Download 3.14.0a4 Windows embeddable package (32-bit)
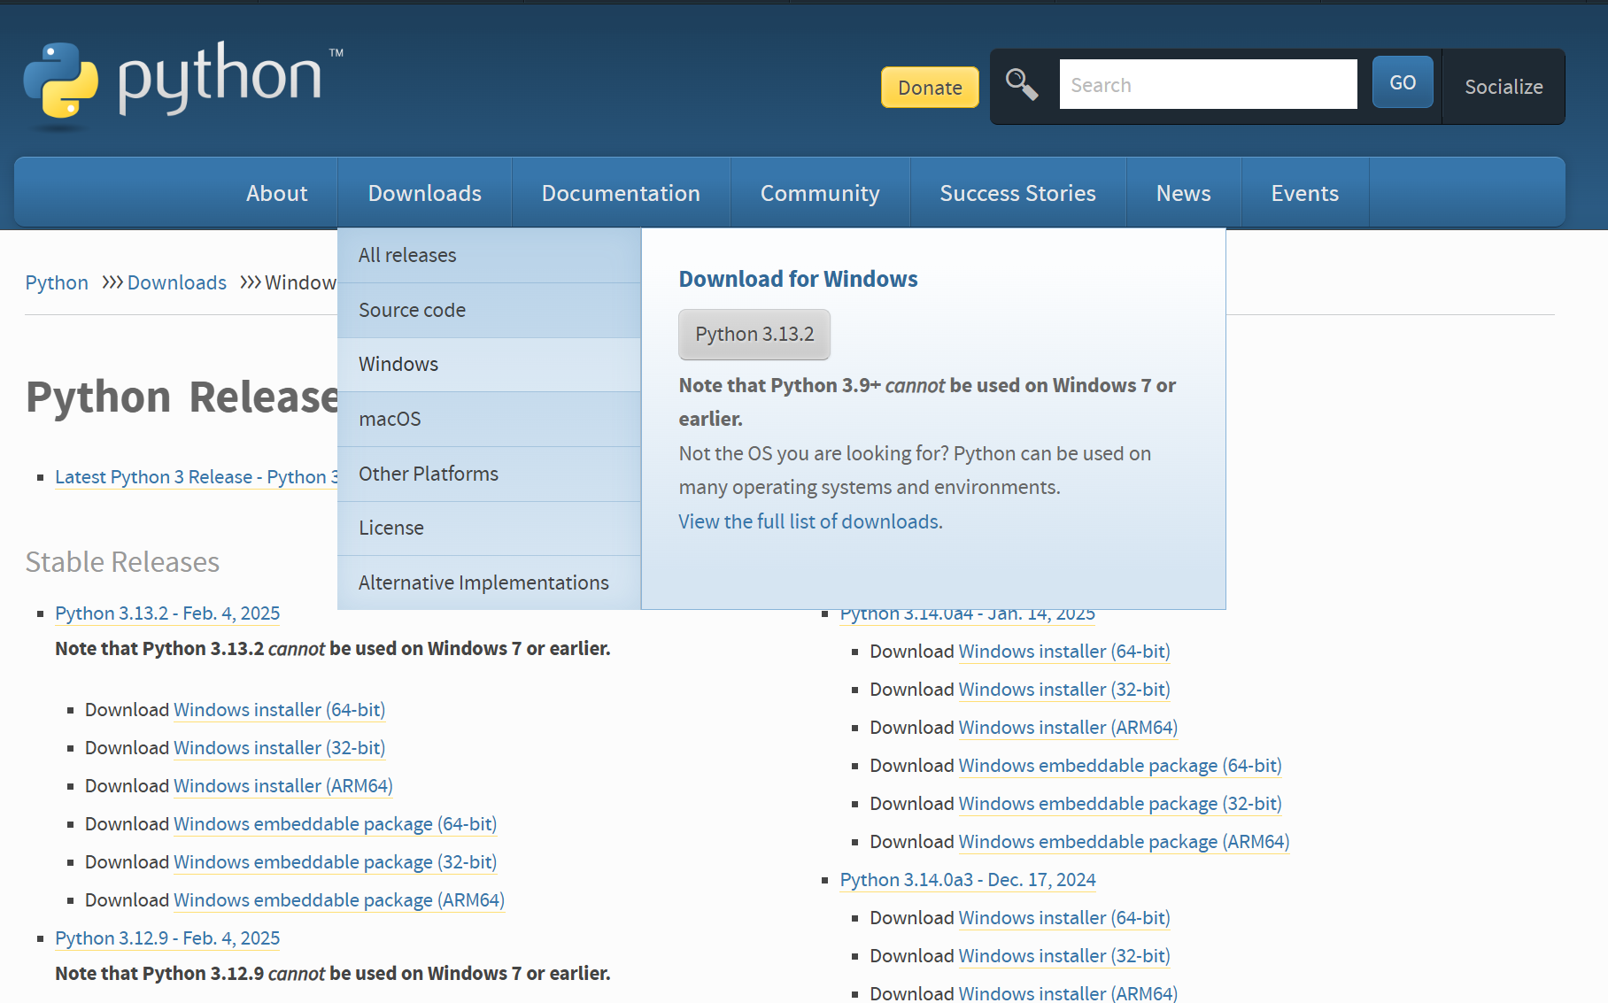The height and width of the screenshot is (1003, 1608). (1120, 803)
